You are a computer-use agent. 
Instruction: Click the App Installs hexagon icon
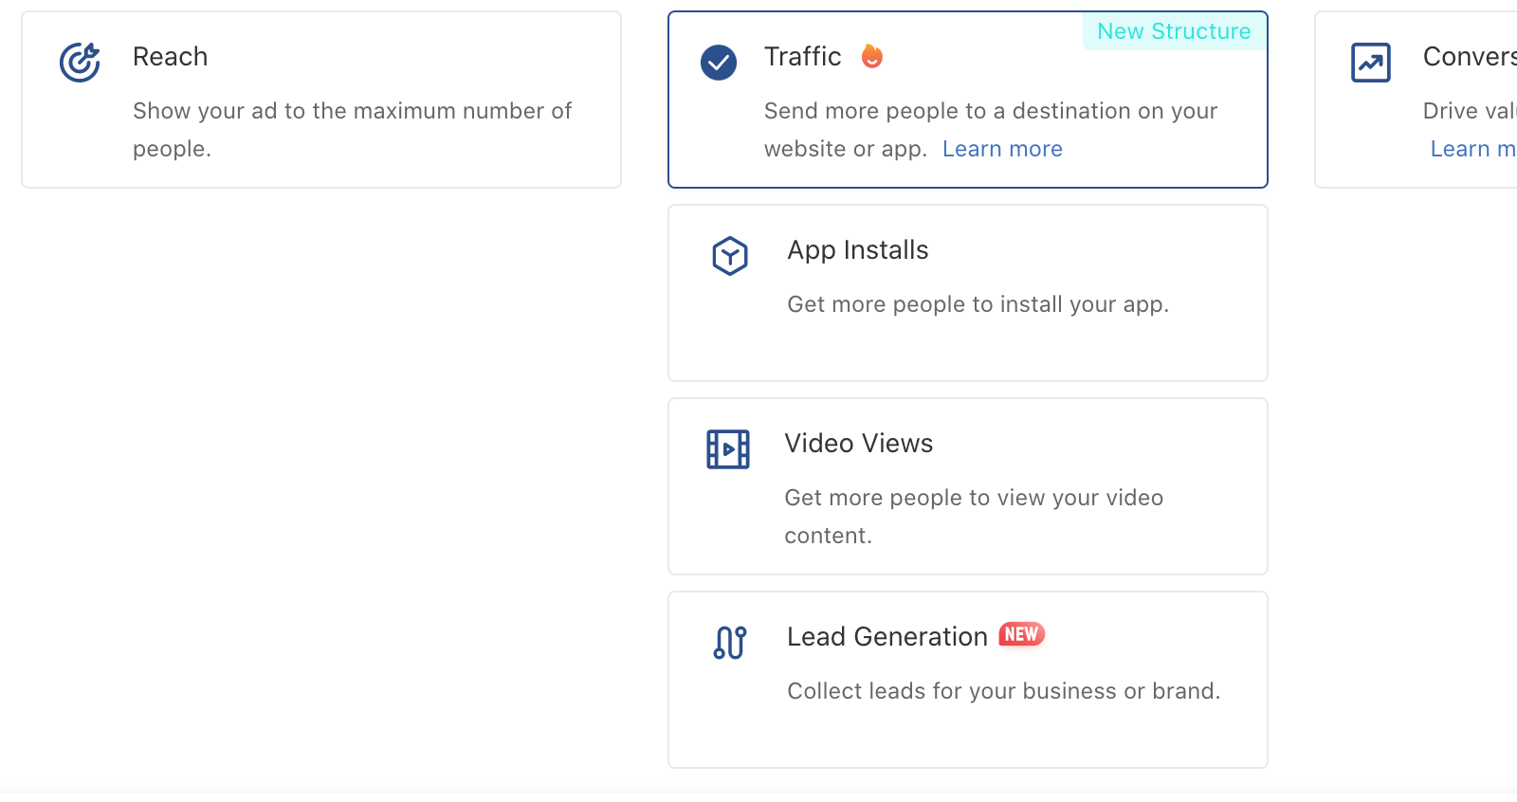[729, 256]
